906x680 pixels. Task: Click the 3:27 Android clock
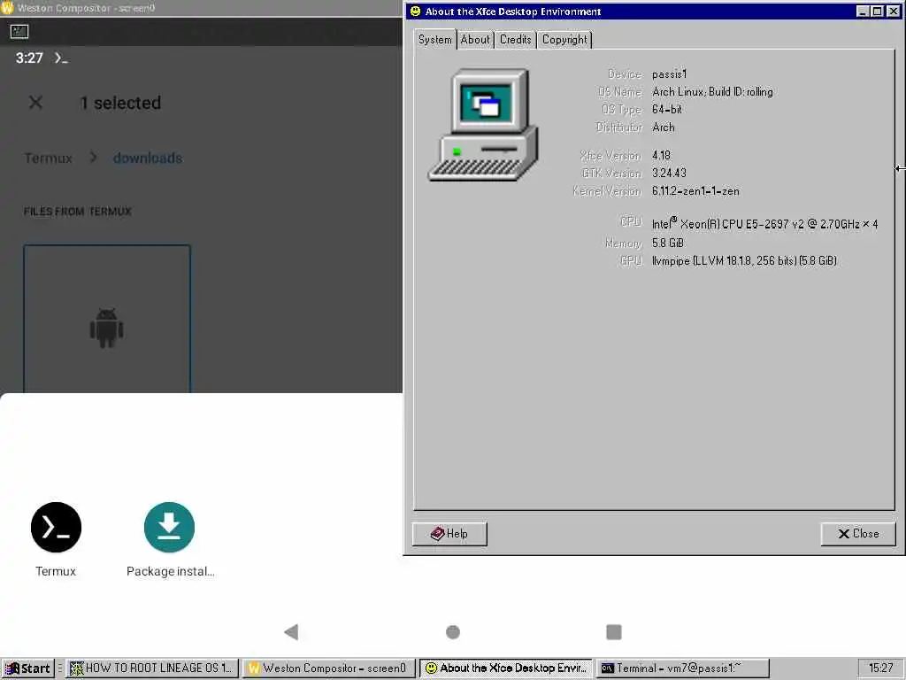[x=29, y=58]
